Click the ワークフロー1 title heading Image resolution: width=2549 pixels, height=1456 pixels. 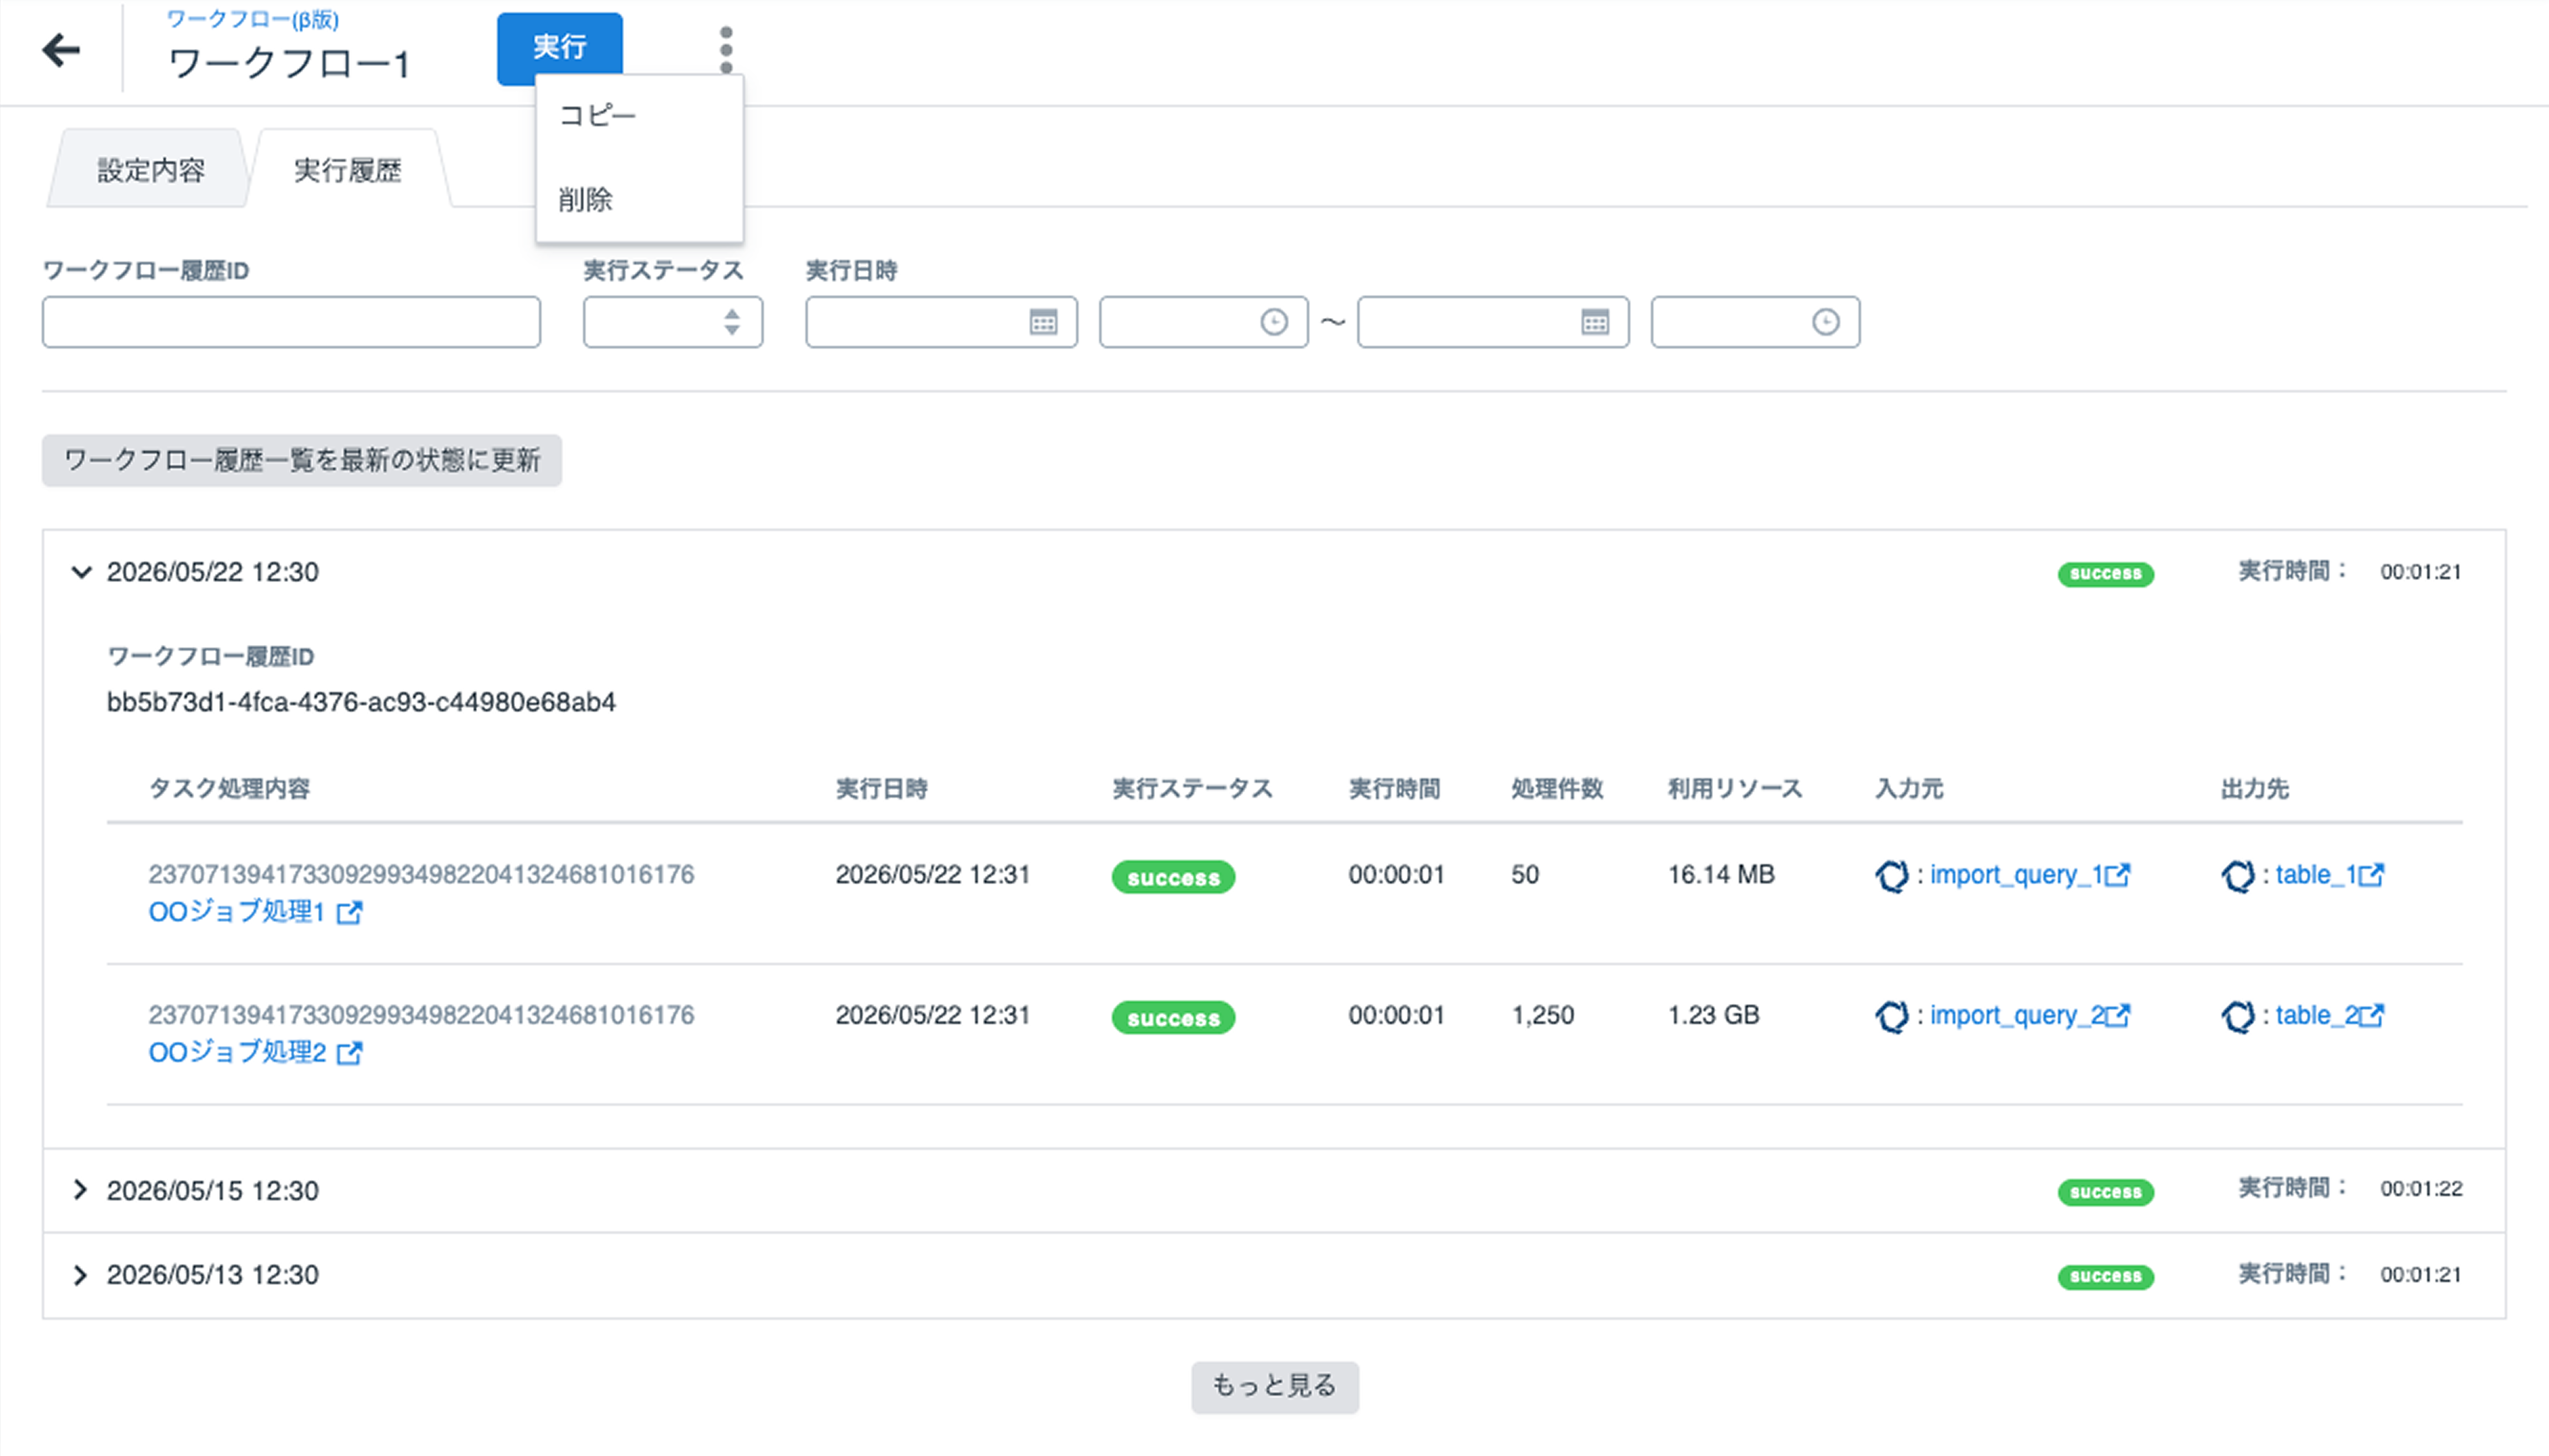(x=289, y=63)
